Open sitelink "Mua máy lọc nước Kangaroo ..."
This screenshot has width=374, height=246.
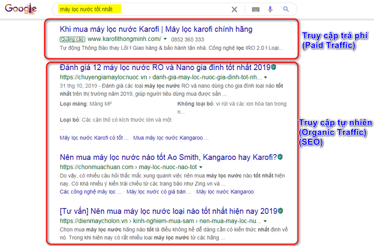pos(171,138)
